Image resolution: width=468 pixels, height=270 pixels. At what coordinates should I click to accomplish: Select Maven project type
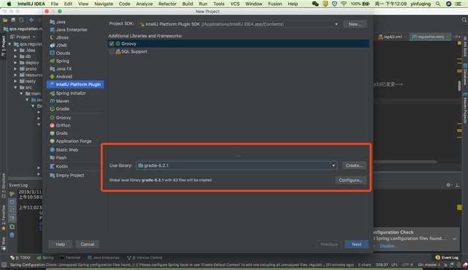pos(62,101)
